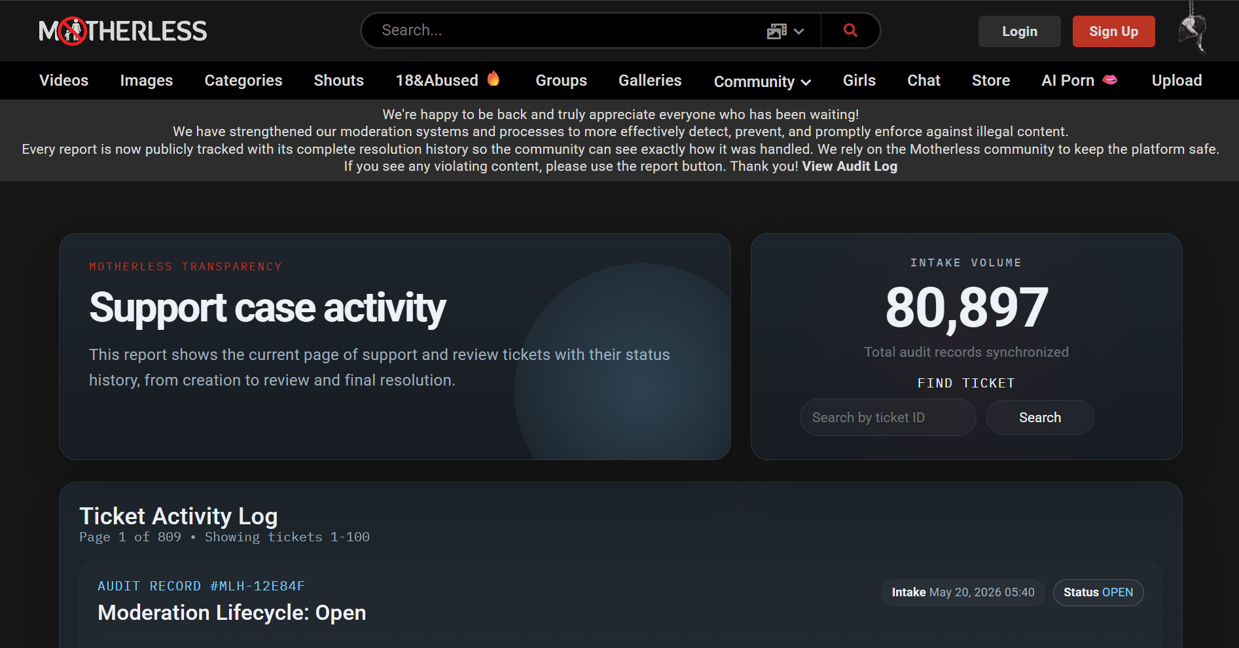The width and height of the screenshot is (1239, 648).
Task: Click the Sign Up button
Action: coord(1113,31)
